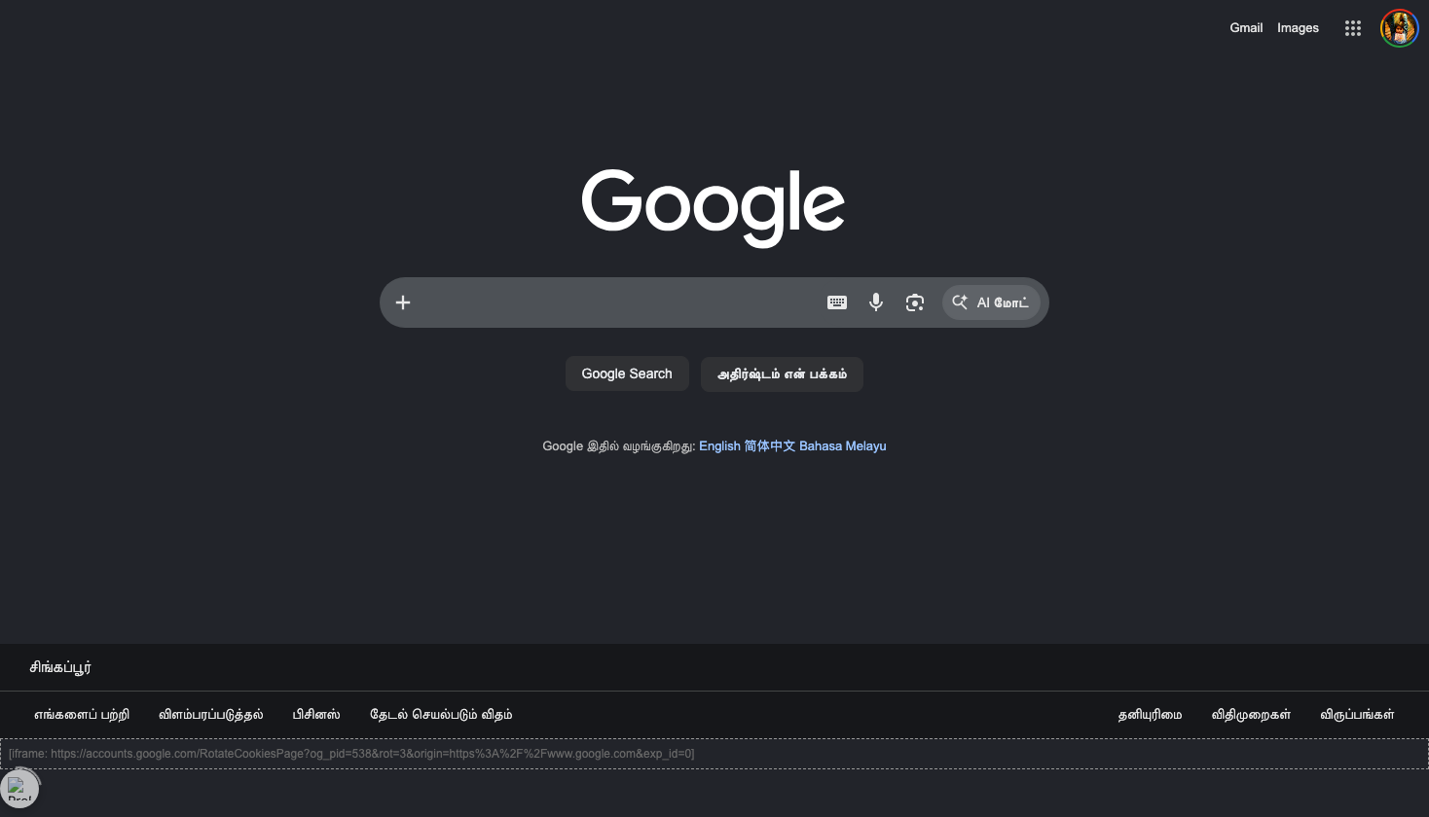Click the RotateCookiesPage iframe placeholder text
This screenshot has width=1429, height=817.
point(351,754)
